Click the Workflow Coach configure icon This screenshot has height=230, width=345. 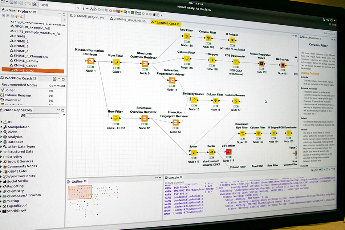tap(54, 79)
